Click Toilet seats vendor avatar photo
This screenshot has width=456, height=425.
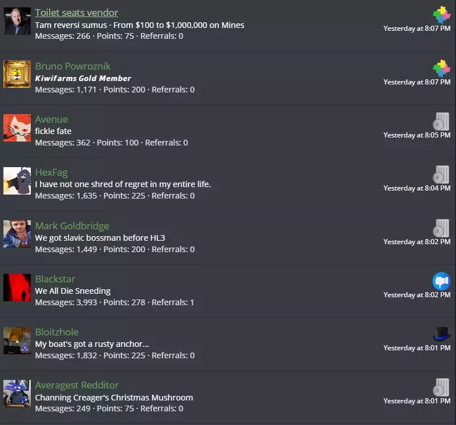click(17, 21)
